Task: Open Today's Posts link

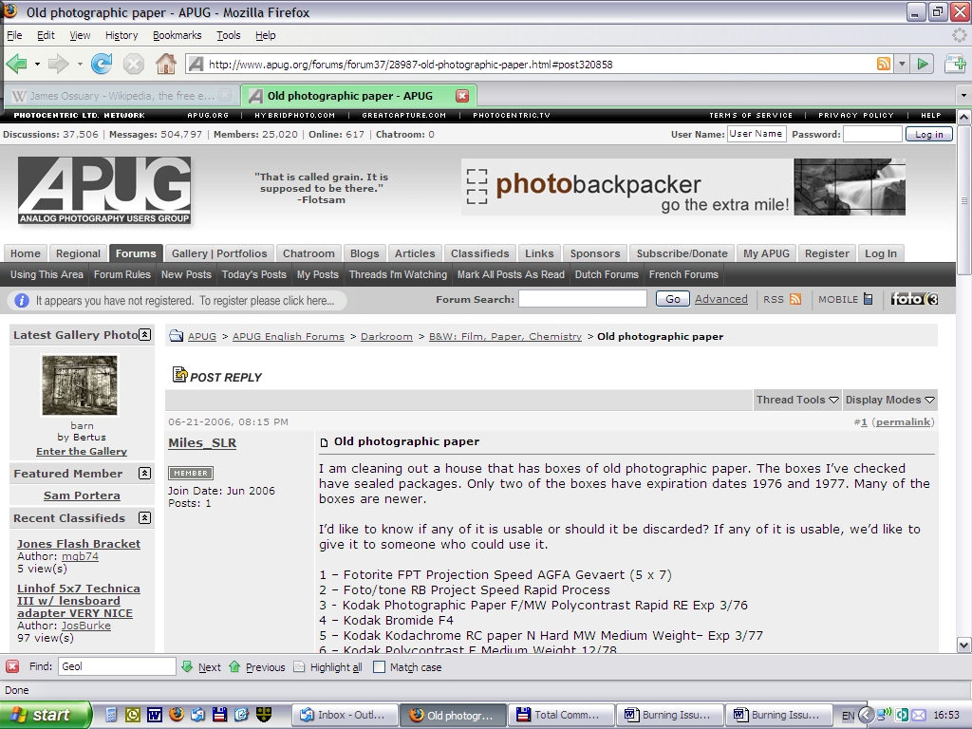Action: 253,274
